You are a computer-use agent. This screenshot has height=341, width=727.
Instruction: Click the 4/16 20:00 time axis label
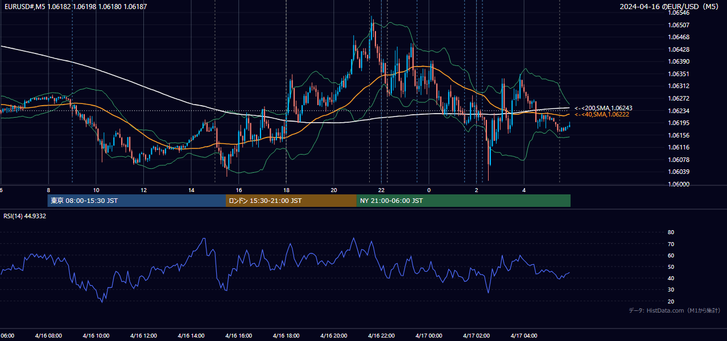(x=334, y=336)
